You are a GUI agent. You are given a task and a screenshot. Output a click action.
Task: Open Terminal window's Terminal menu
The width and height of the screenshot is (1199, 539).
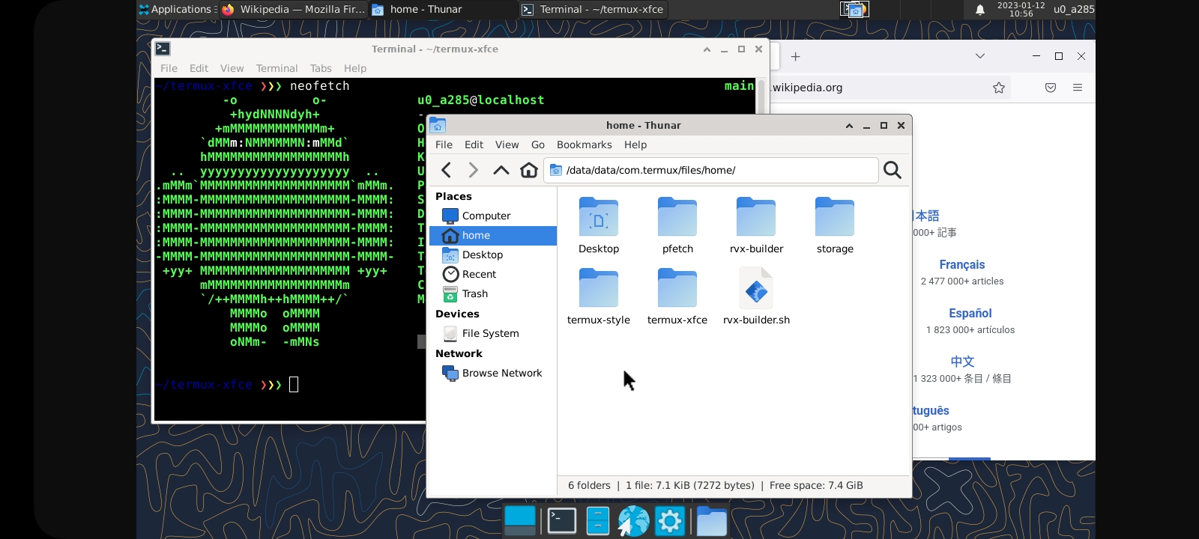click(277, 68)
